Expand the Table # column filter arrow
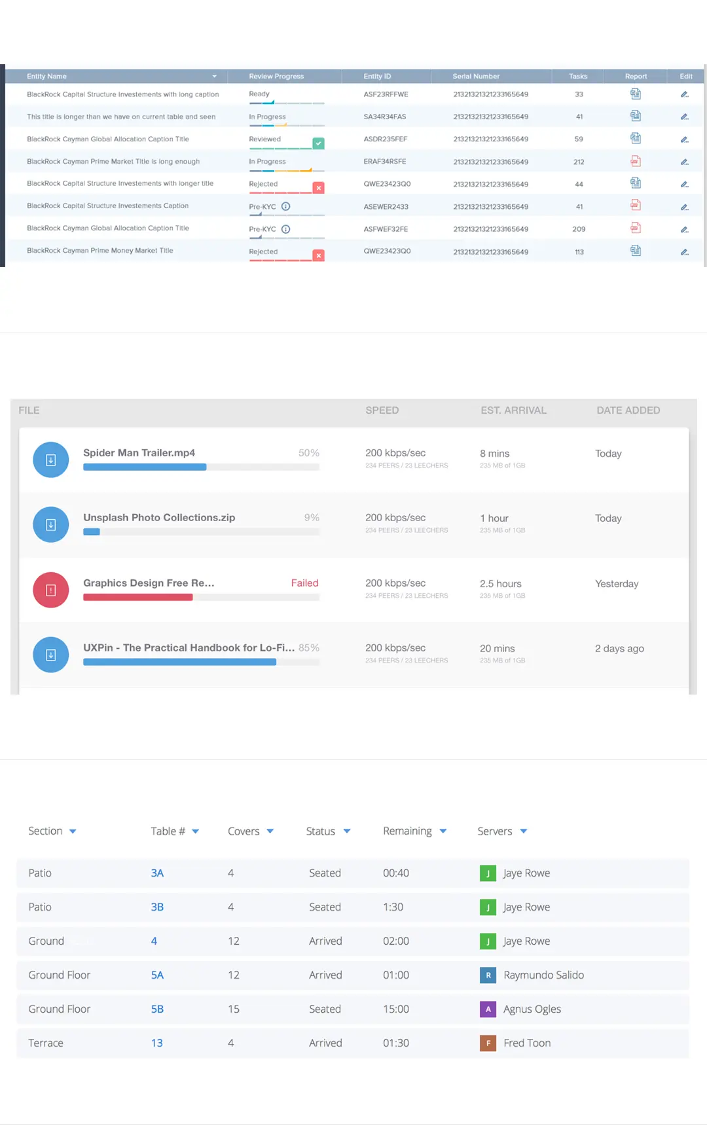This screenshot has width=707, height=1126. (195, 831)
